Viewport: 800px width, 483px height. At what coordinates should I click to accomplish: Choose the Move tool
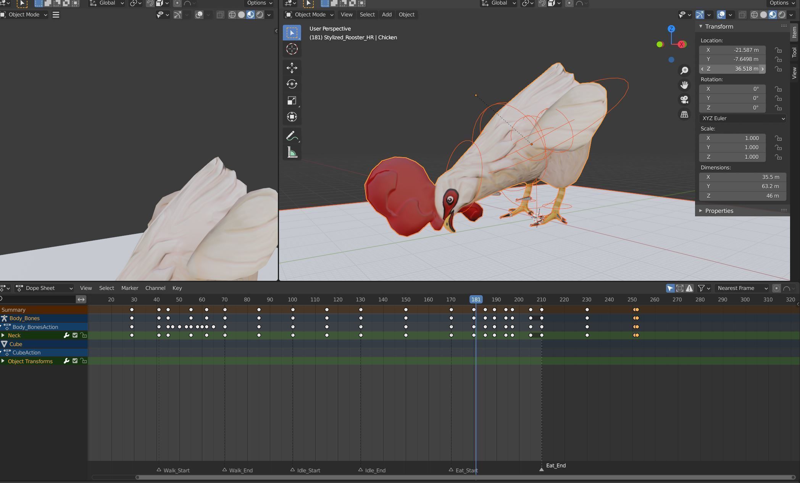pyautogui.click(x=292, y=68)
